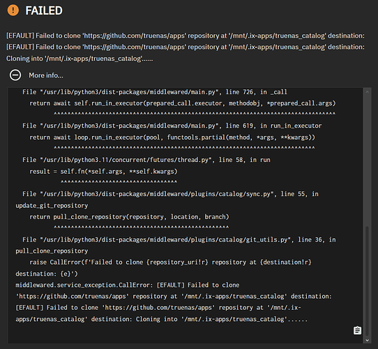Click the empty scrollbar track above the thumb
Image resolution: width=378 pixels, height=349 pixels.
click(367, 161)
